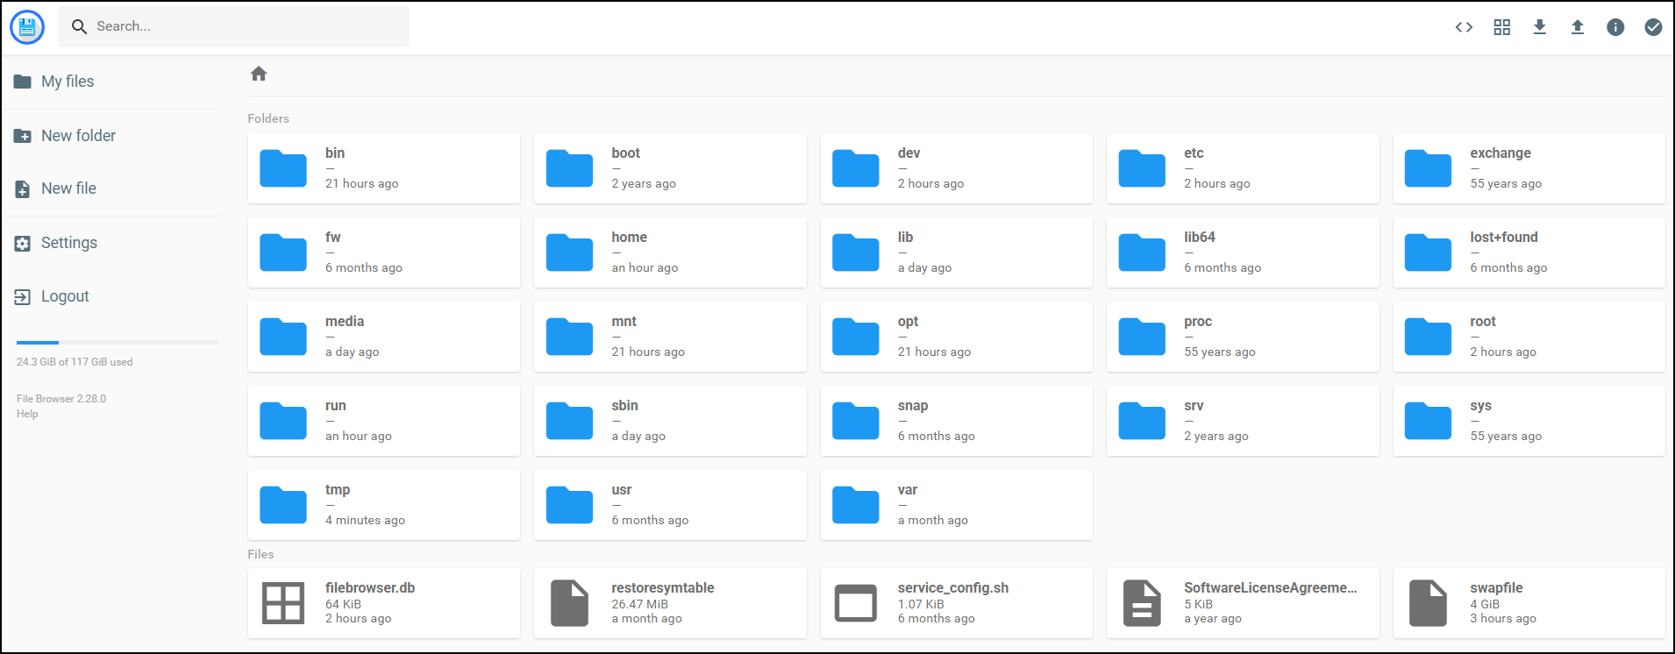Click the etc folder icon
The height and width of the screenshot is (654, 1675).
(1142, 168)
